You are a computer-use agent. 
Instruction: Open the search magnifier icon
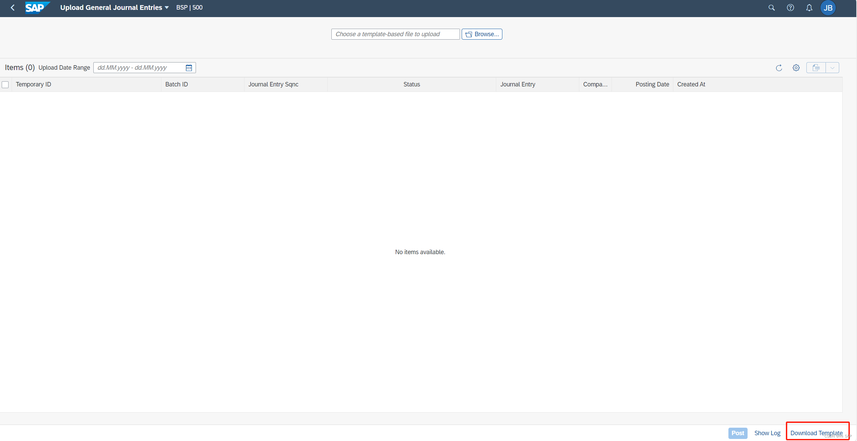tap(772, 8)
